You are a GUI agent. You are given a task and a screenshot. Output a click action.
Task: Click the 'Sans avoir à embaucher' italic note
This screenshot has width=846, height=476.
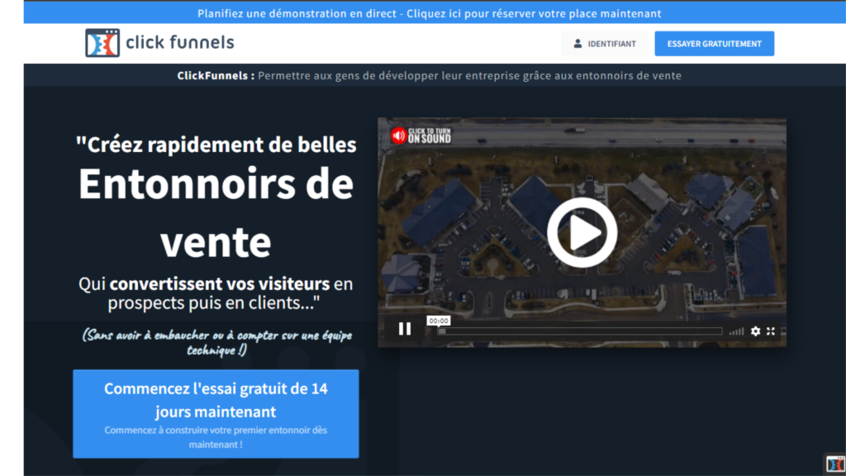tap(217, 342)
